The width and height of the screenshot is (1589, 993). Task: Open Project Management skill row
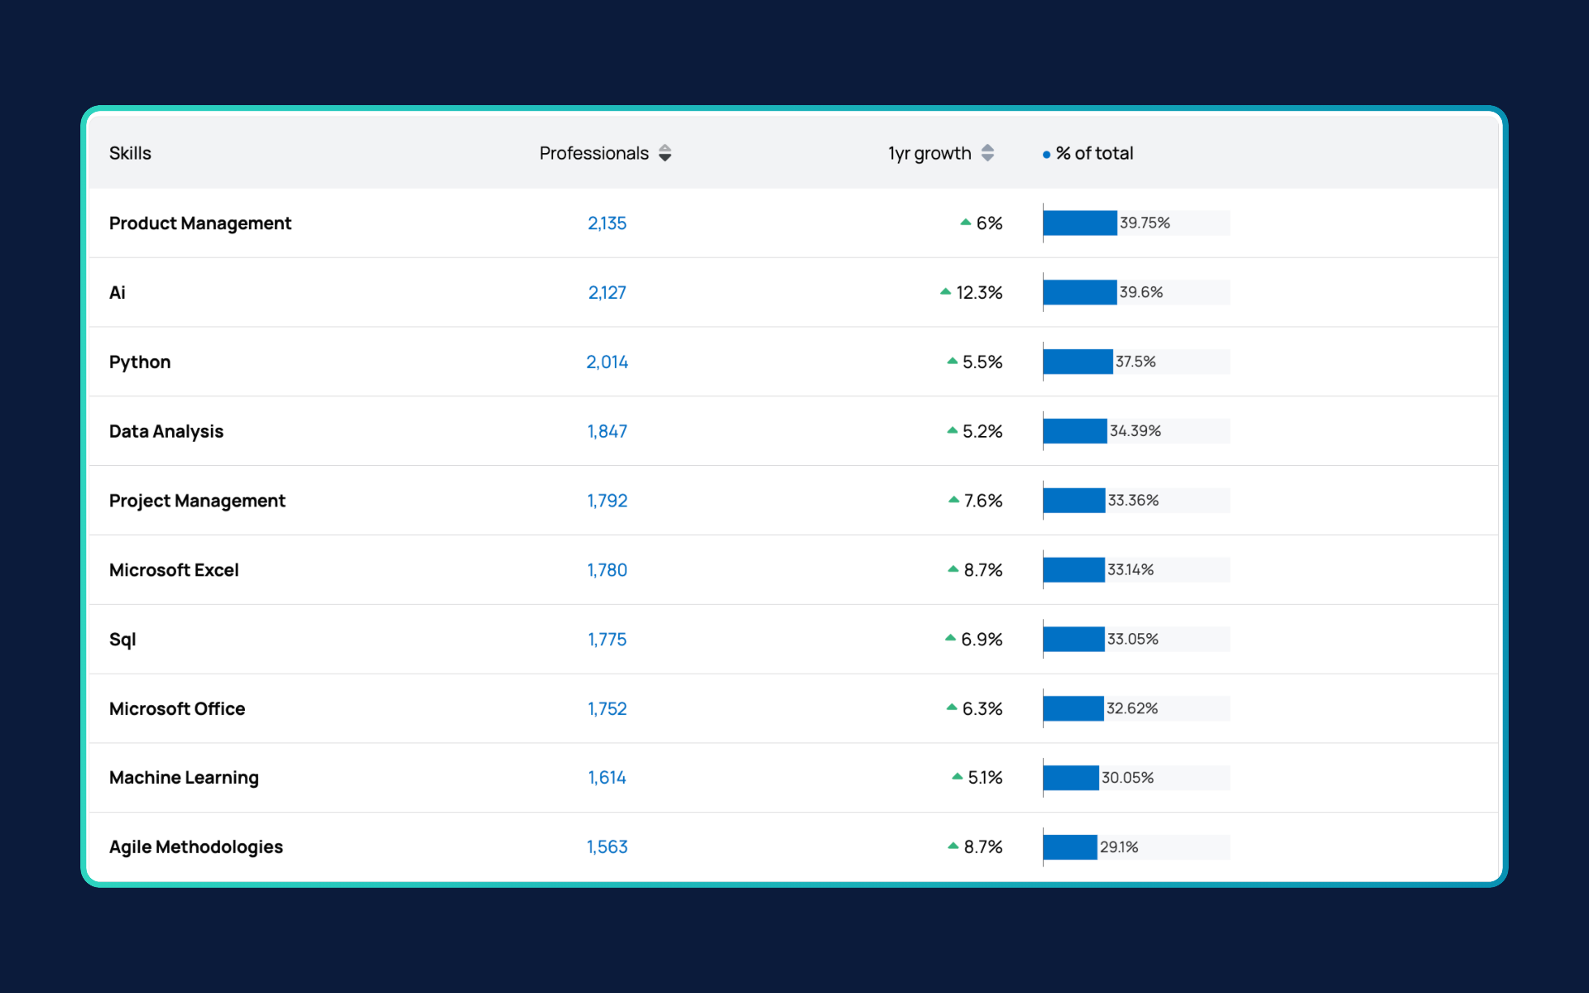(x=794, y=501)
